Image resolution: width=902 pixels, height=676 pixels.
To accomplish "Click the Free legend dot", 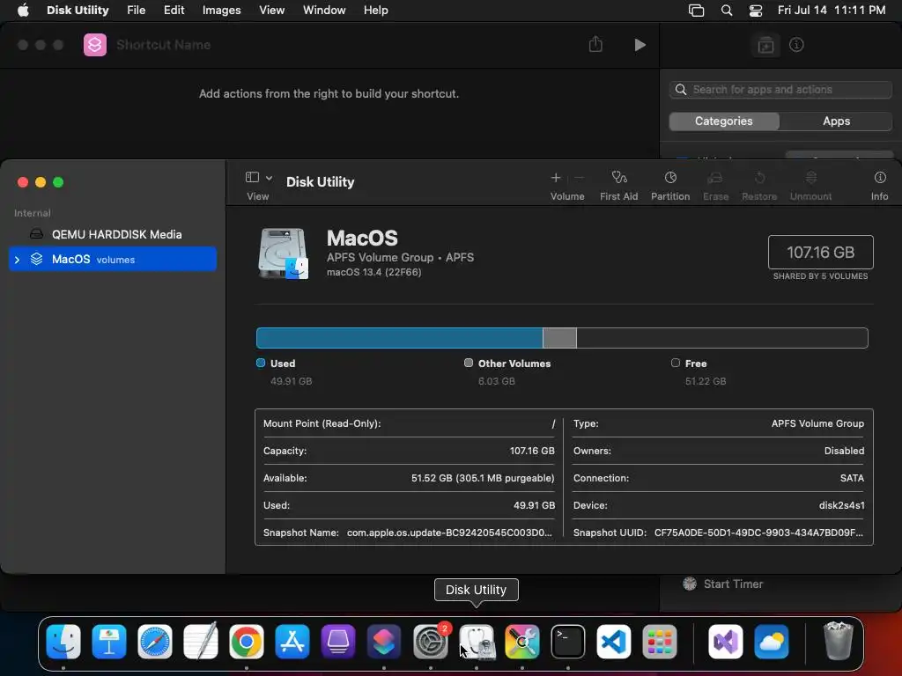I will pyautogui.click(x=676, y=363).
